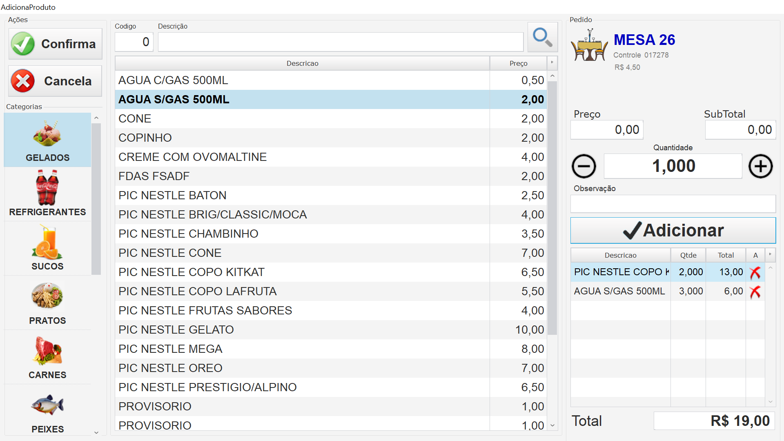Open order grid column chooser arrow

(770, 255)
